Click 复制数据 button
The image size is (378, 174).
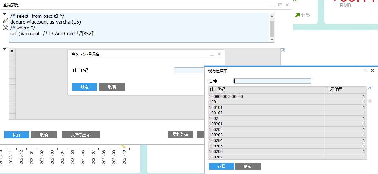click(x=180, y=134)
